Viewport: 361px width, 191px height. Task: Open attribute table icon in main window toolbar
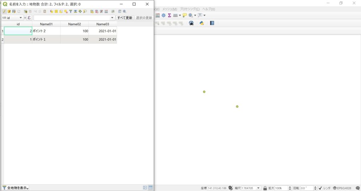point(158,15)
